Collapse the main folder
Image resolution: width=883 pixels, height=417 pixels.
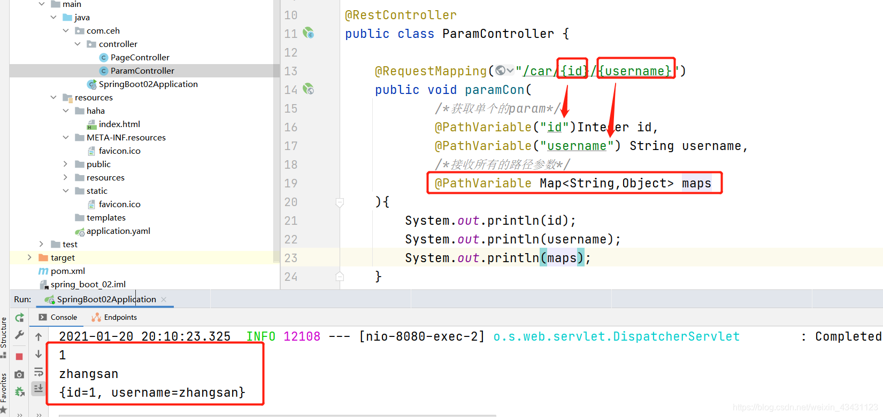[x=42, y=4]
